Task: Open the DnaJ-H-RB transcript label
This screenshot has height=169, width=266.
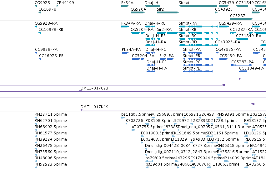Action: point(155,36)
